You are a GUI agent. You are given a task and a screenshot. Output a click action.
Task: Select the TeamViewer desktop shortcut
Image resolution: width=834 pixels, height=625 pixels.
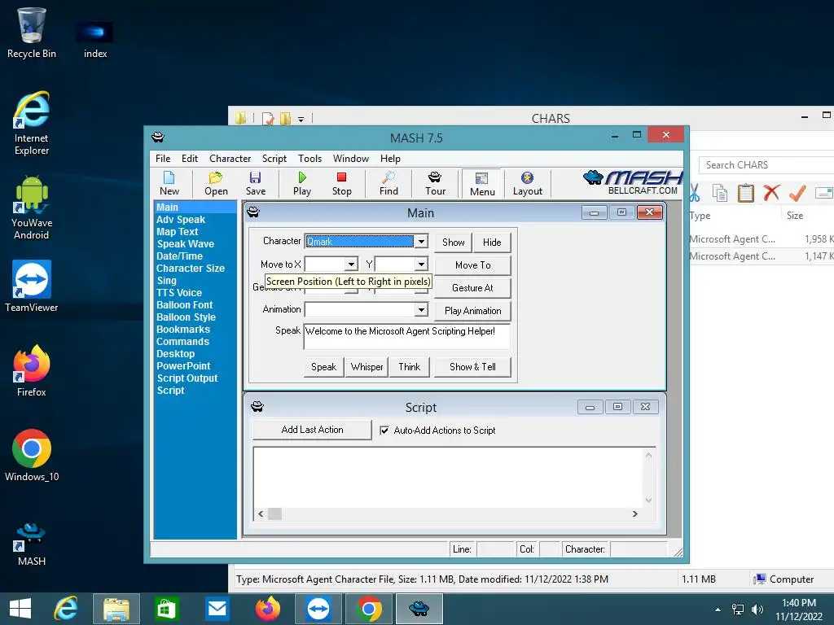(32, 286)
